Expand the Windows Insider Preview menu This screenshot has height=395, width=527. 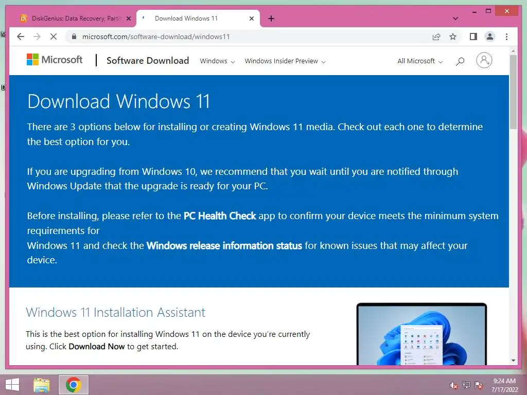pos(285,61)
